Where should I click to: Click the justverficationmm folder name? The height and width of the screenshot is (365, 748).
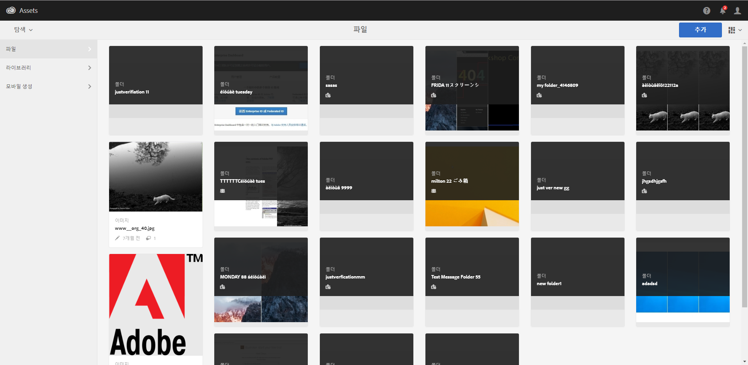click(345, 277)
